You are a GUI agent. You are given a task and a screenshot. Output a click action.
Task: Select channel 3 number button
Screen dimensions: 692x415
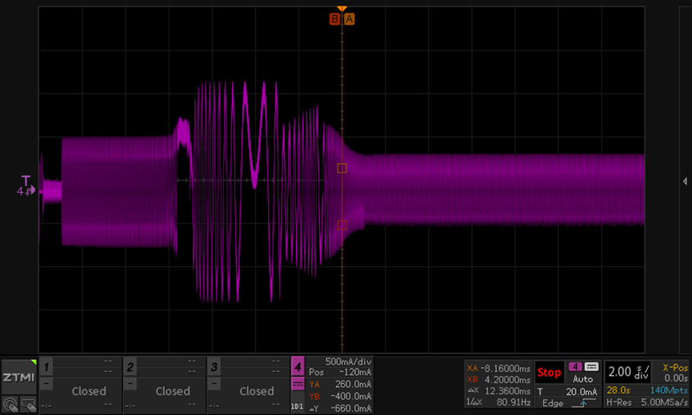214,366
